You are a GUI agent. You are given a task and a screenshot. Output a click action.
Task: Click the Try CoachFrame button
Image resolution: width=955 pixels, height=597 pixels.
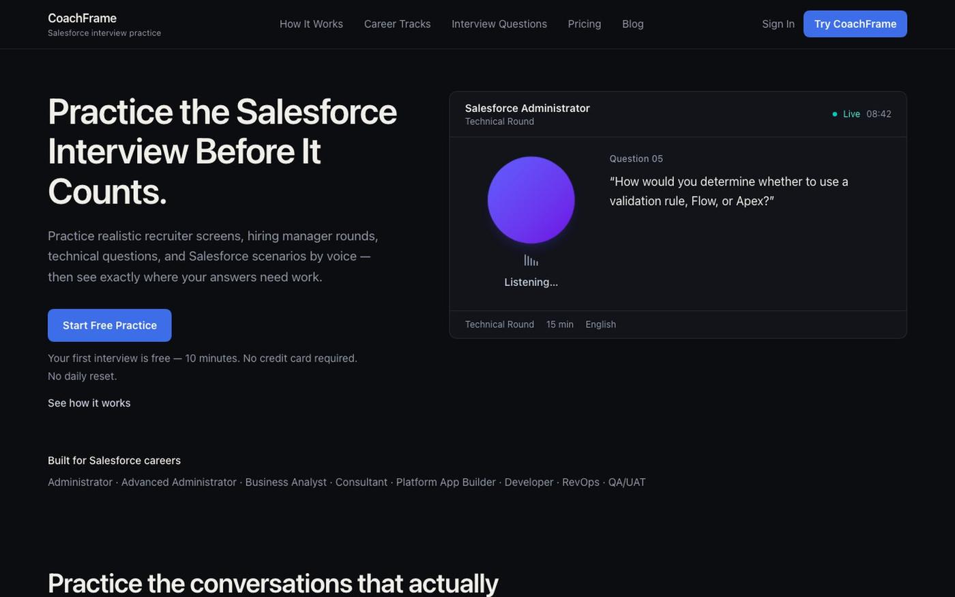855,24
